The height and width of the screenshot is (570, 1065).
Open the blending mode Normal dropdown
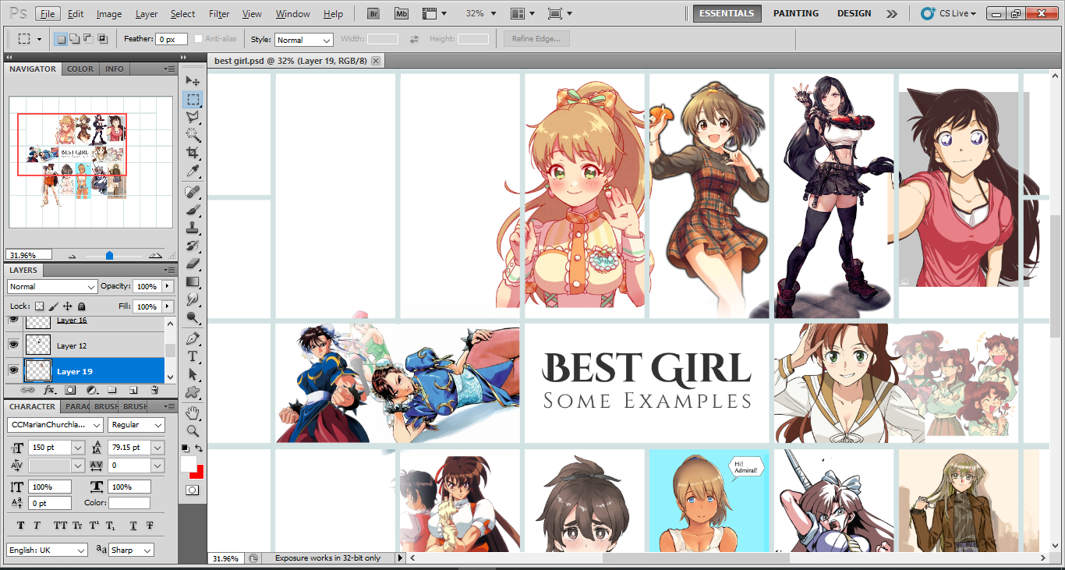(52, 286)
